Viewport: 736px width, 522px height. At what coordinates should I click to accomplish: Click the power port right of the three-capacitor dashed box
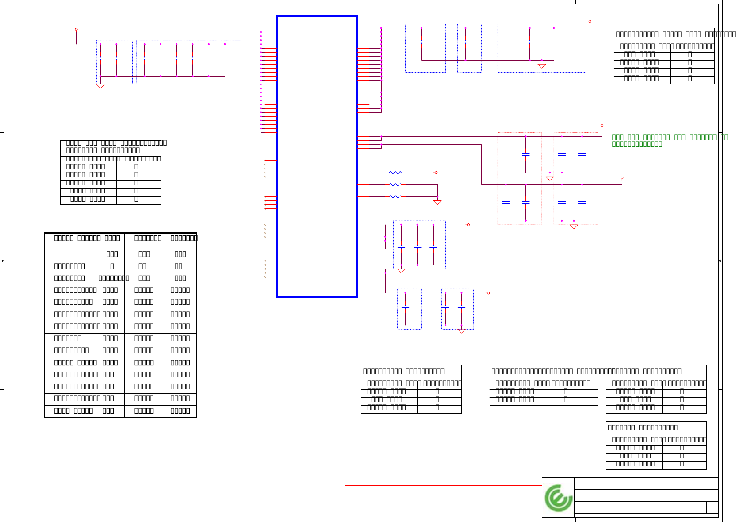pos(468,225)
